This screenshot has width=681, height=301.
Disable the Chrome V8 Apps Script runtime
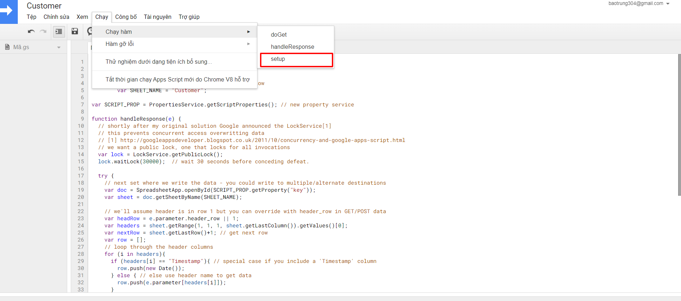177,79
